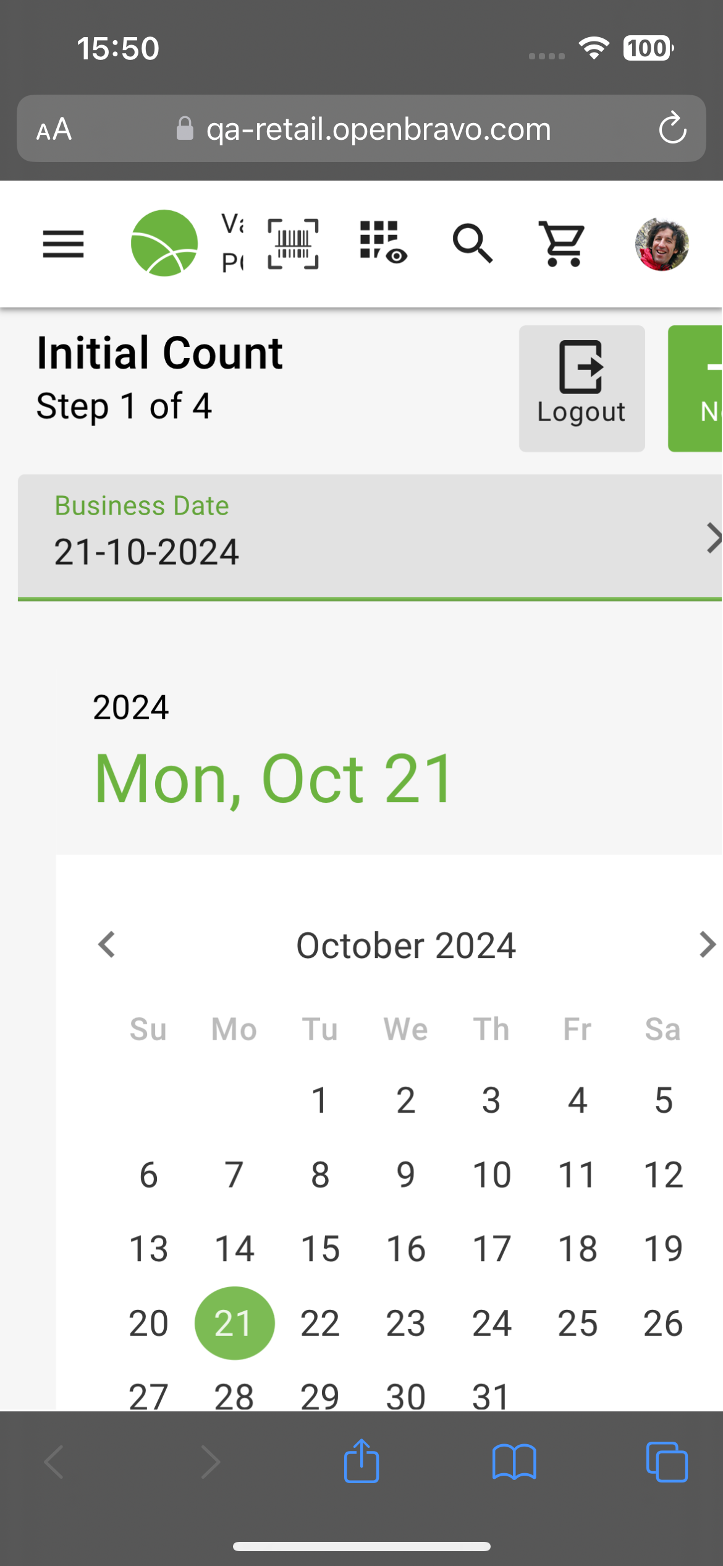Open the AA reader text options
Image resolution: width=723 pixels, height=1566 pixels.
(54, 129)
